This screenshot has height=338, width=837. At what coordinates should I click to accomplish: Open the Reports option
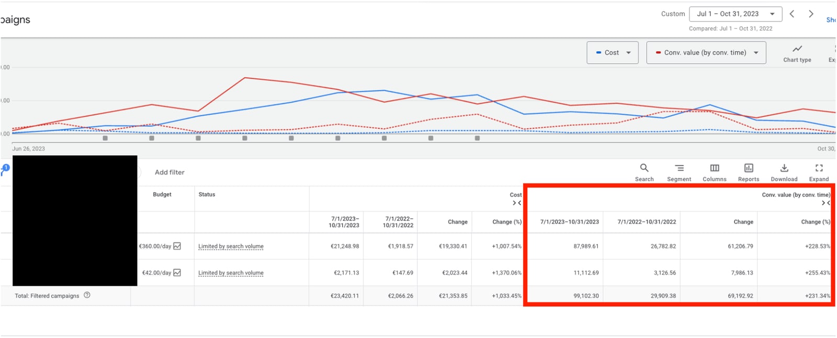click(749, 172)
